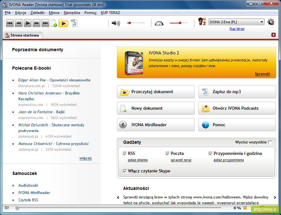Open document with toolbar folder icon
The width and height of the screenshot is (281, 215).
(x=64, y=23)
